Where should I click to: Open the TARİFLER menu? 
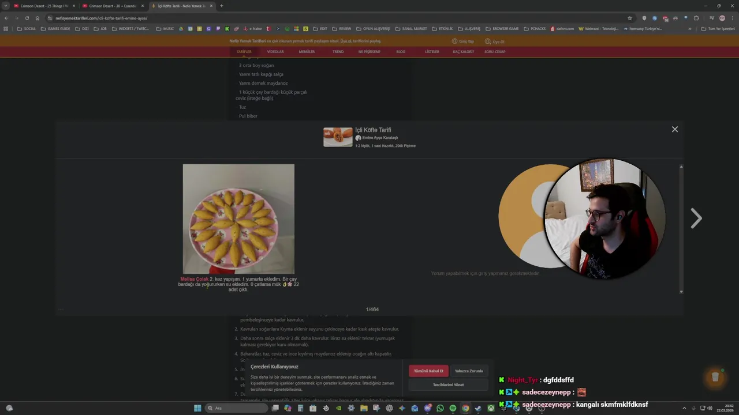(x=244, y=52)
